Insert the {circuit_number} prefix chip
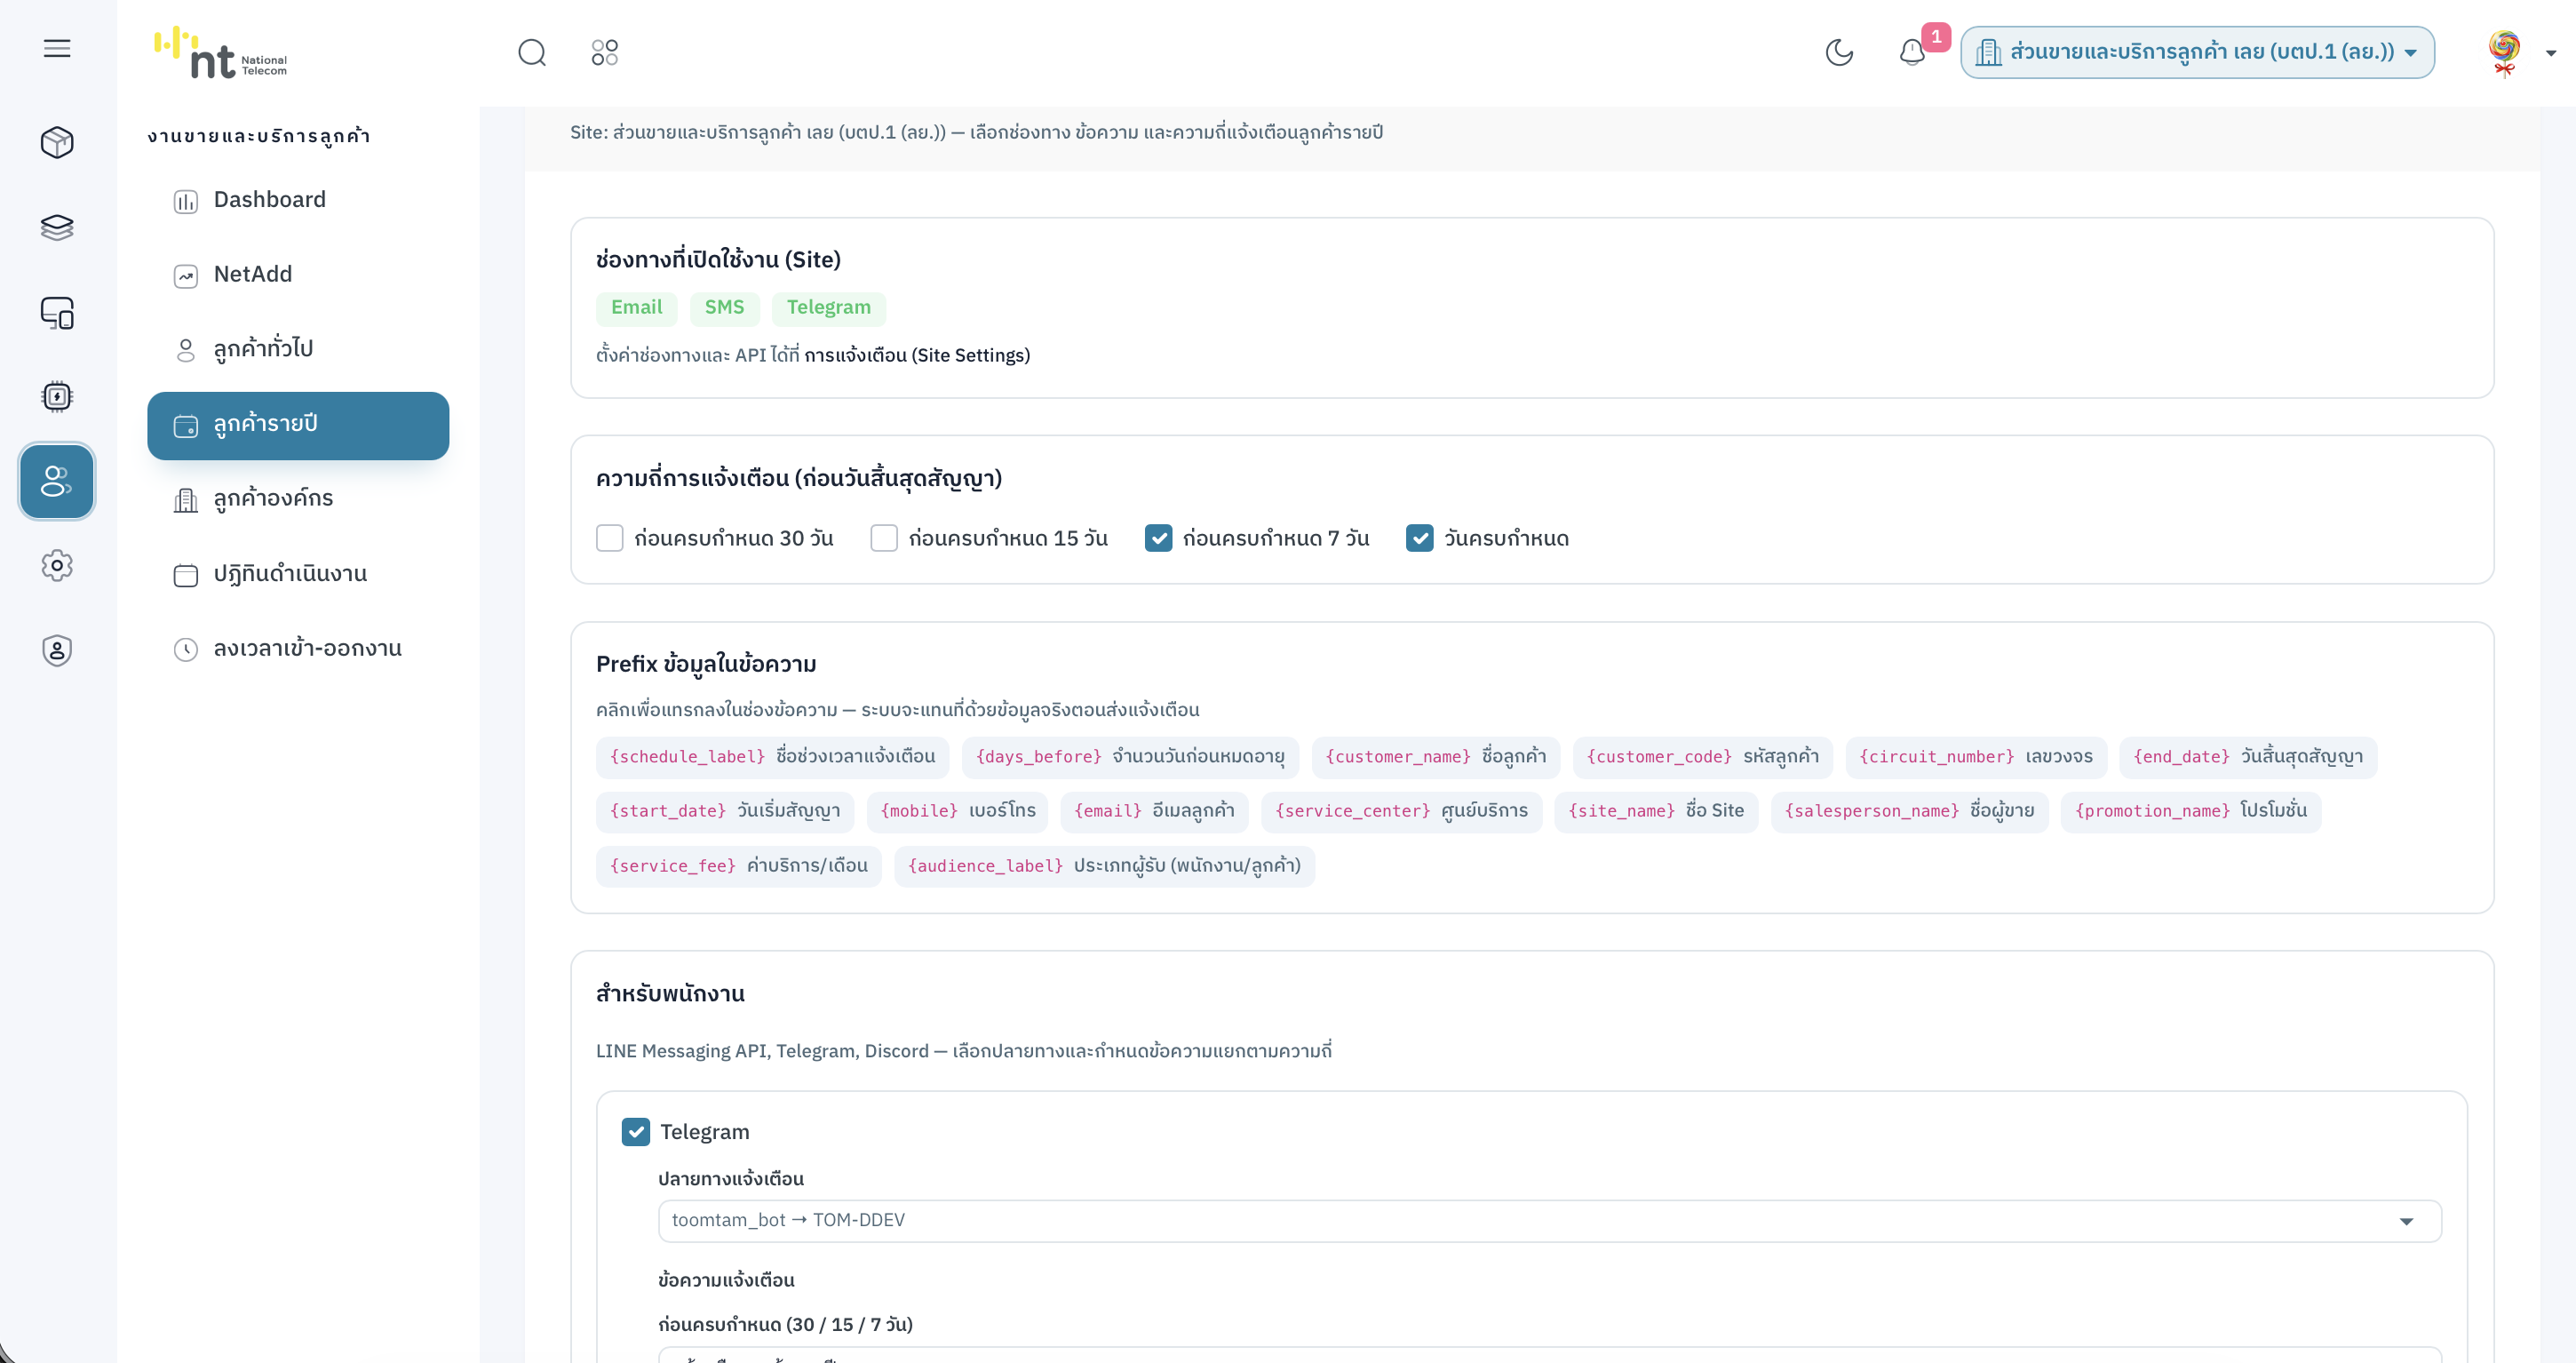This screenshot has height=1363, width=2576. pyautogui.click(x=1975, y=757)
